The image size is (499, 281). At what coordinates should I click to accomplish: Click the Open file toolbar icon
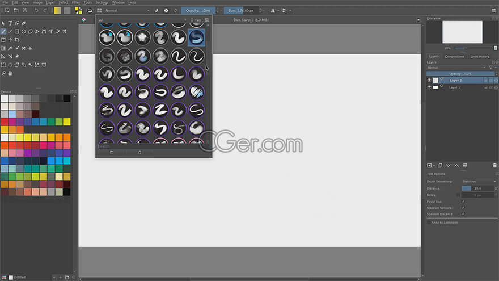point(16,11)
